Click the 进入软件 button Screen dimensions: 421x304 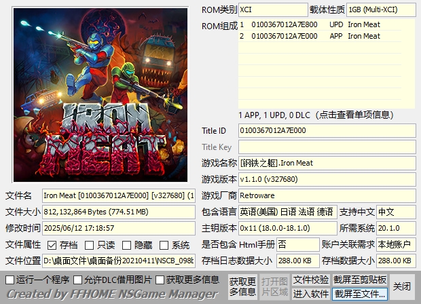point(311,294)
